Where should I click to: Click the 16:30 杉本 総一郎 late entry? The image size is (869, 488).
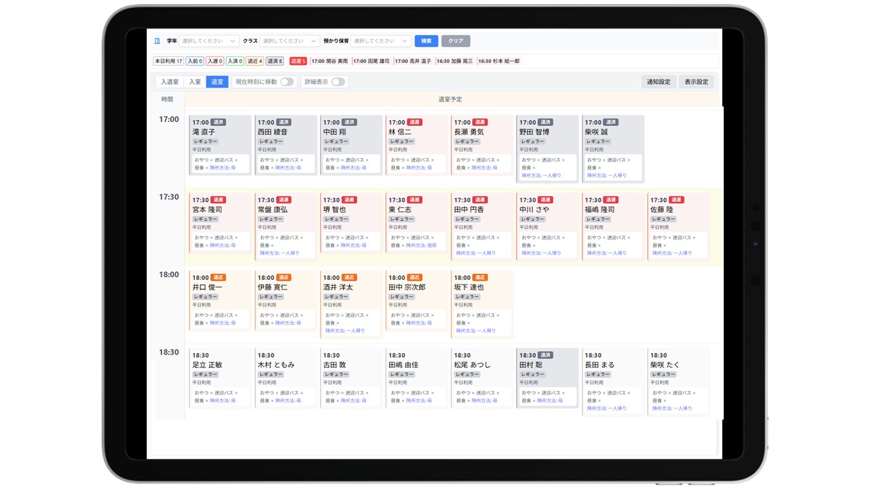pos(498,61)
